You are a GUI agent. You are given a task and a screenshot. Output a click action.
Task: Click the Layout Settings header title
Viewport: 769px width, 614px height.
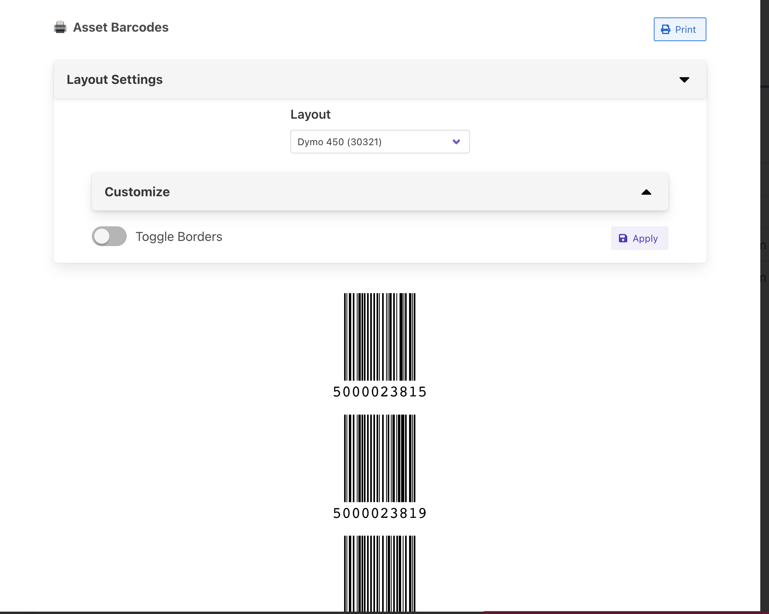[114, 80]
